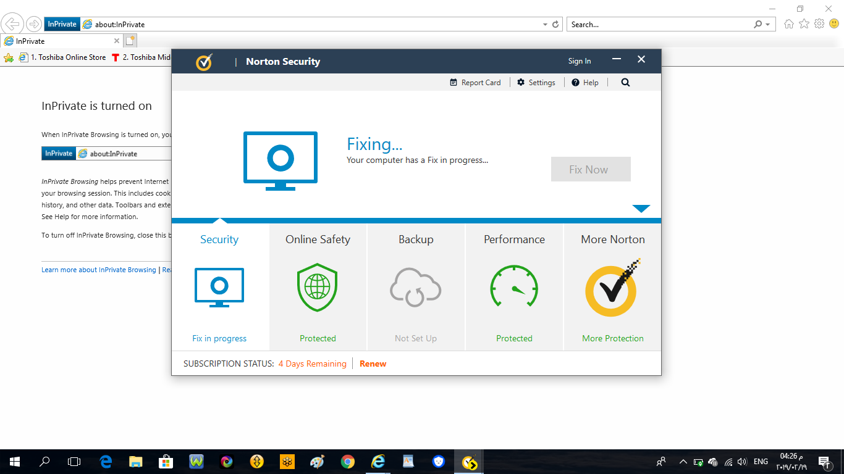Click the Online Safety shield globe icon
This screenshot has width=844, height=474.
(318, 288)
